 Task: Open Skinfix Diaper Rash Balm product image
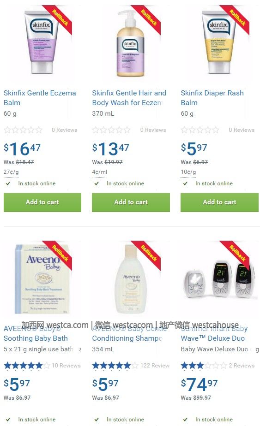pyautogui.click(x=219, y=42)
